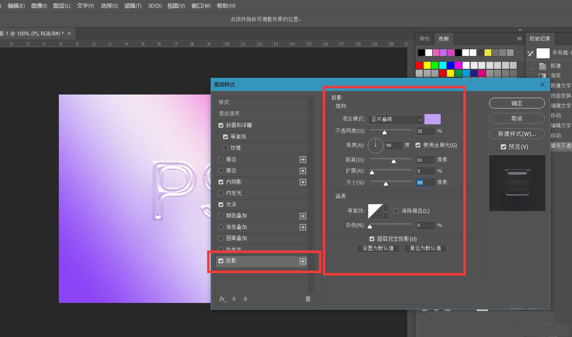Click contour 等高线 thumbnail
The image size is (572, 337).
tap(376, 211)
